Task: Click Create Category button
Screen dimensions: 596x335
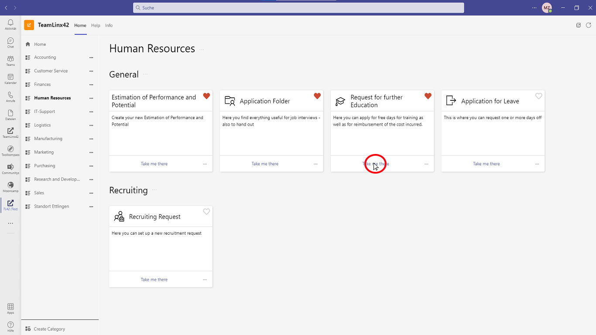Action: (49, 329)
